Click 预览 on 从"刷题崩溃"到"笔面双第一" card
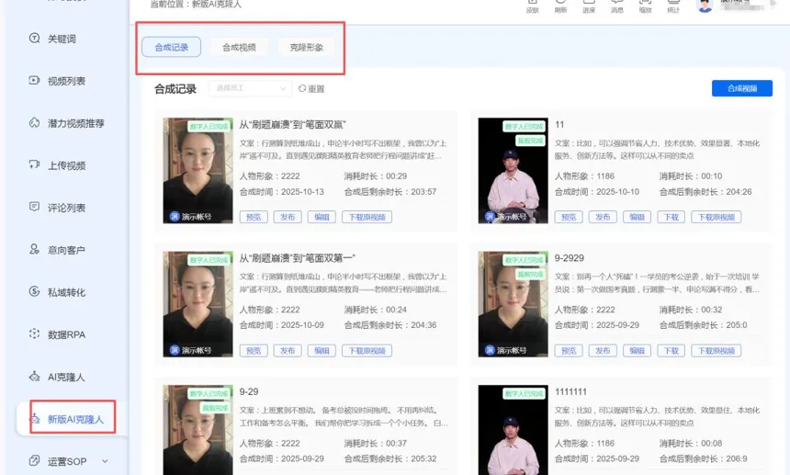Image resolution: width=790 pixels, height=475 pixels. click(x=254, y=351)
